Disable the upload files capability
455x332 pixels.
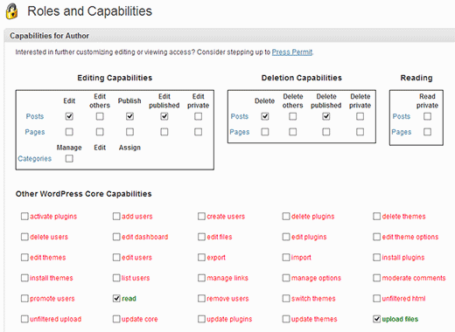coord(377,319)
